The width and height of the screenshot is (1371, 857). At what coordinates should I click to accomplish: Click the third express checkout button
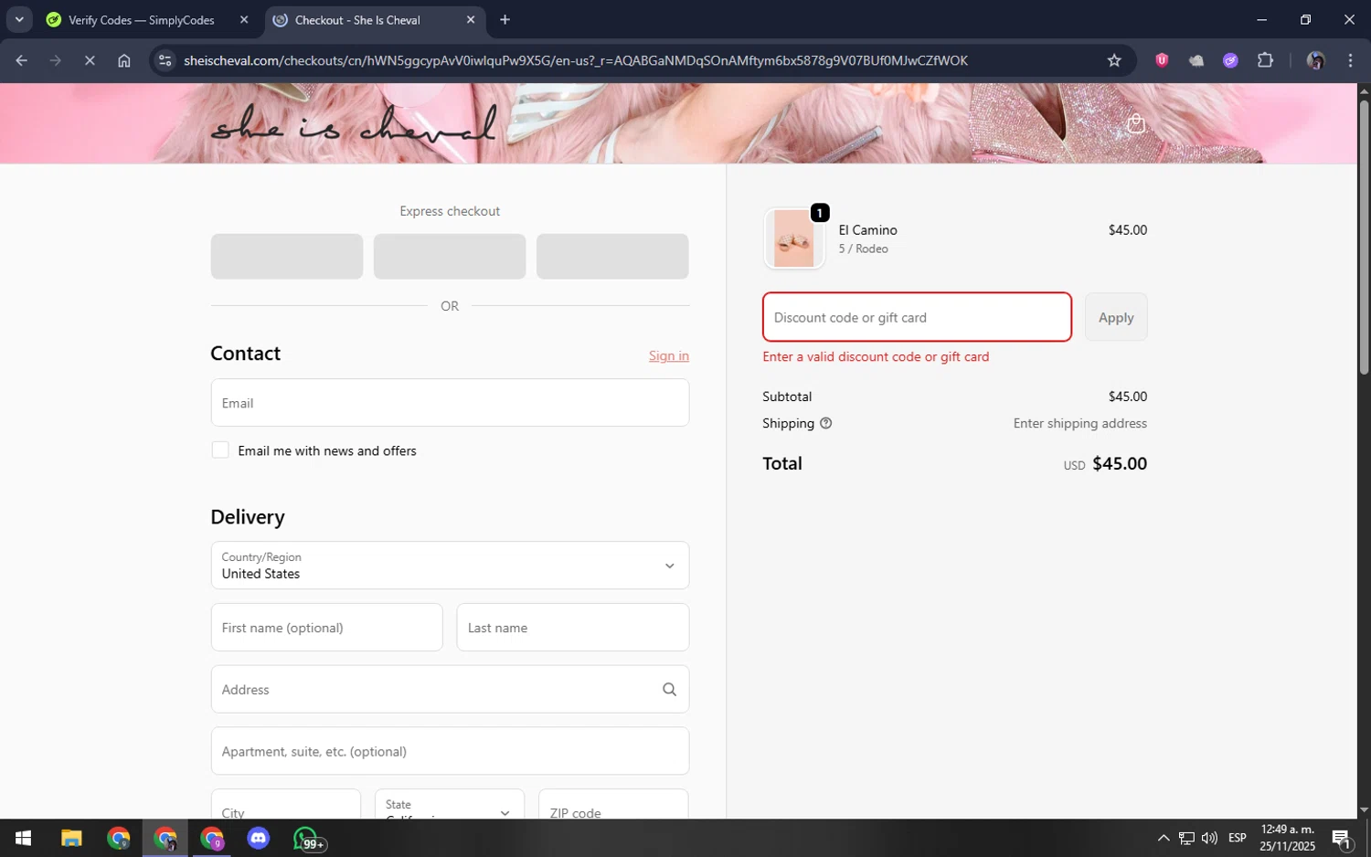[612, 256]
